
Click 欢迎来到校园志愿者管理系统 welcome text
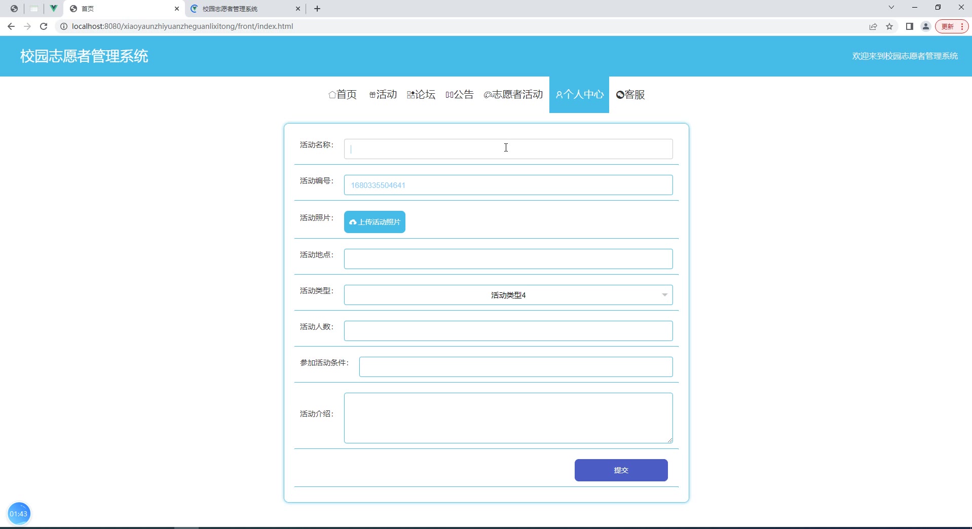click(x=905, y=56)
